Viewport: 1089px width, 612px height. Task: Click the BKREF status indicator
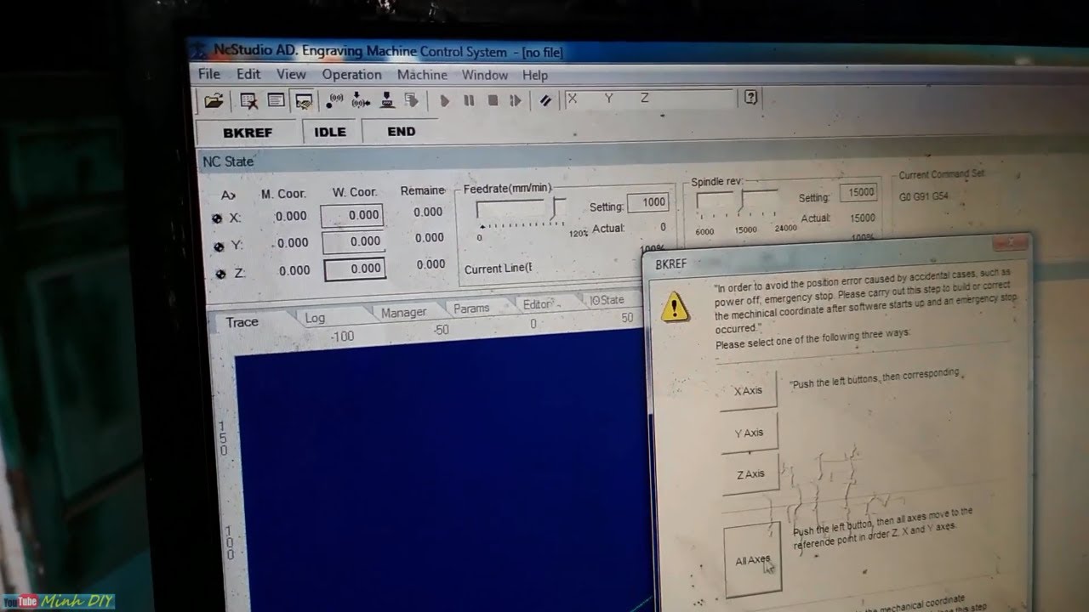(248, 133)
